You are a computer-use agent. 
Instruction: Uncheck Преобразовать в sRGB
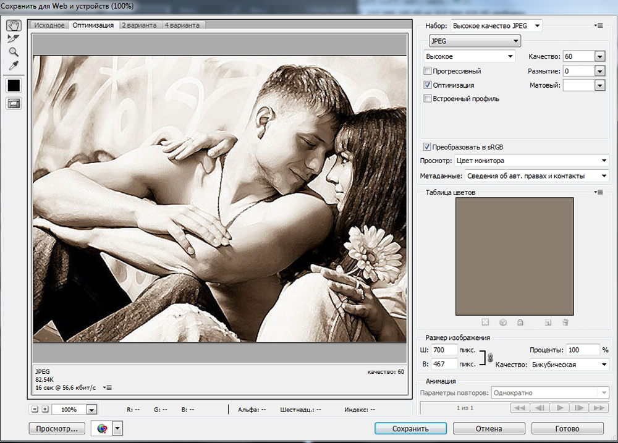click(x=427, y=147)
